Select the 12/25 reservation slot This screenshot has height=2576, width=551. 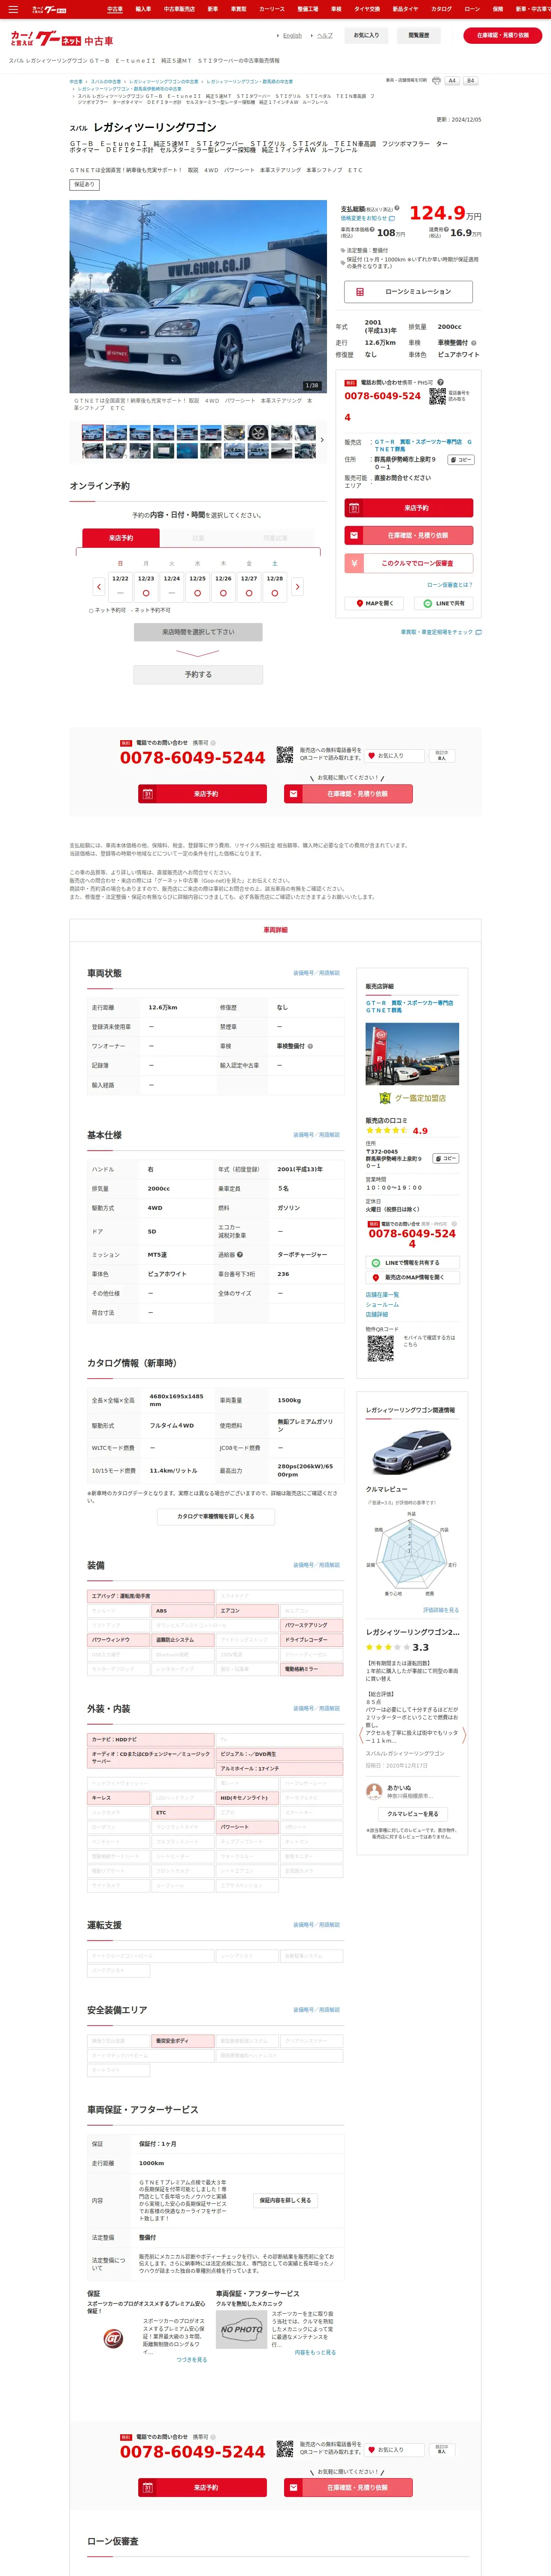pyautogui.click(x=198, y=586)
